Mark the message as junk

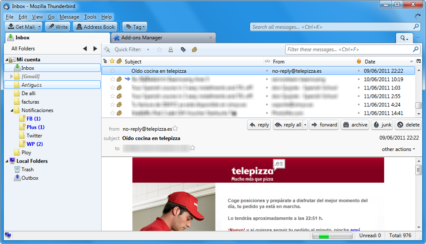pos(382,125)
